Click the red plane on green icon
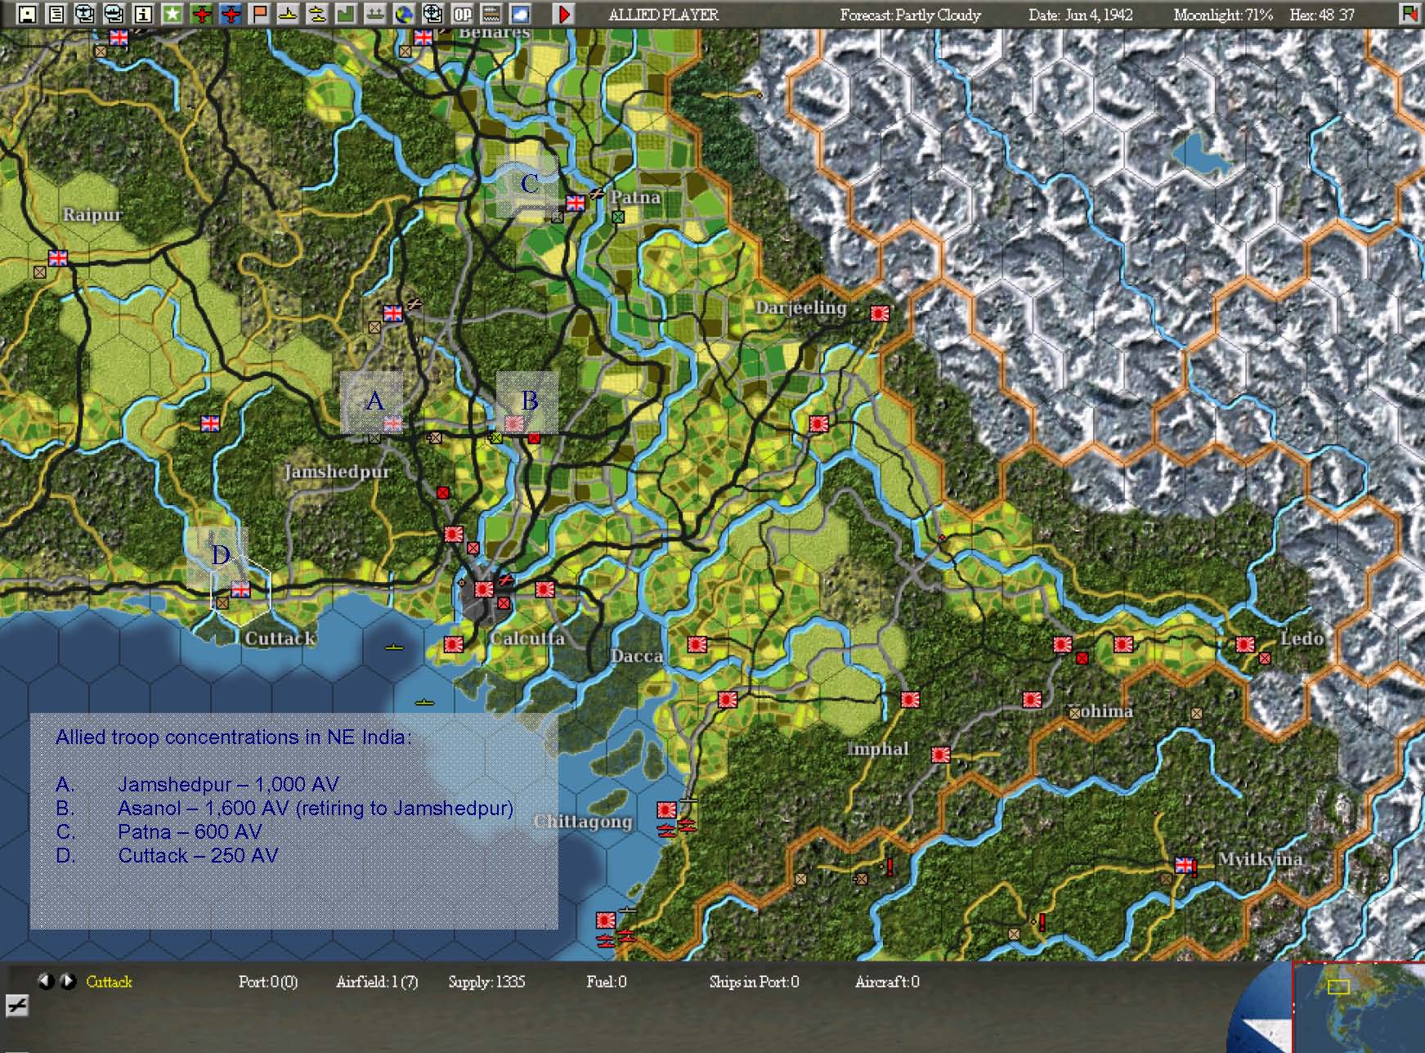The image size is (1425, 1053). 201,14
